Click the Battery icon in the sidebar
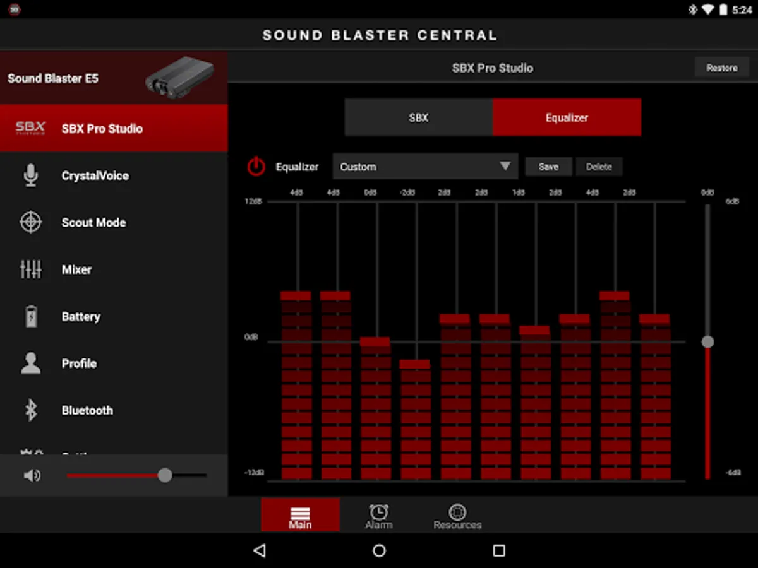 (x=30, y=316)
